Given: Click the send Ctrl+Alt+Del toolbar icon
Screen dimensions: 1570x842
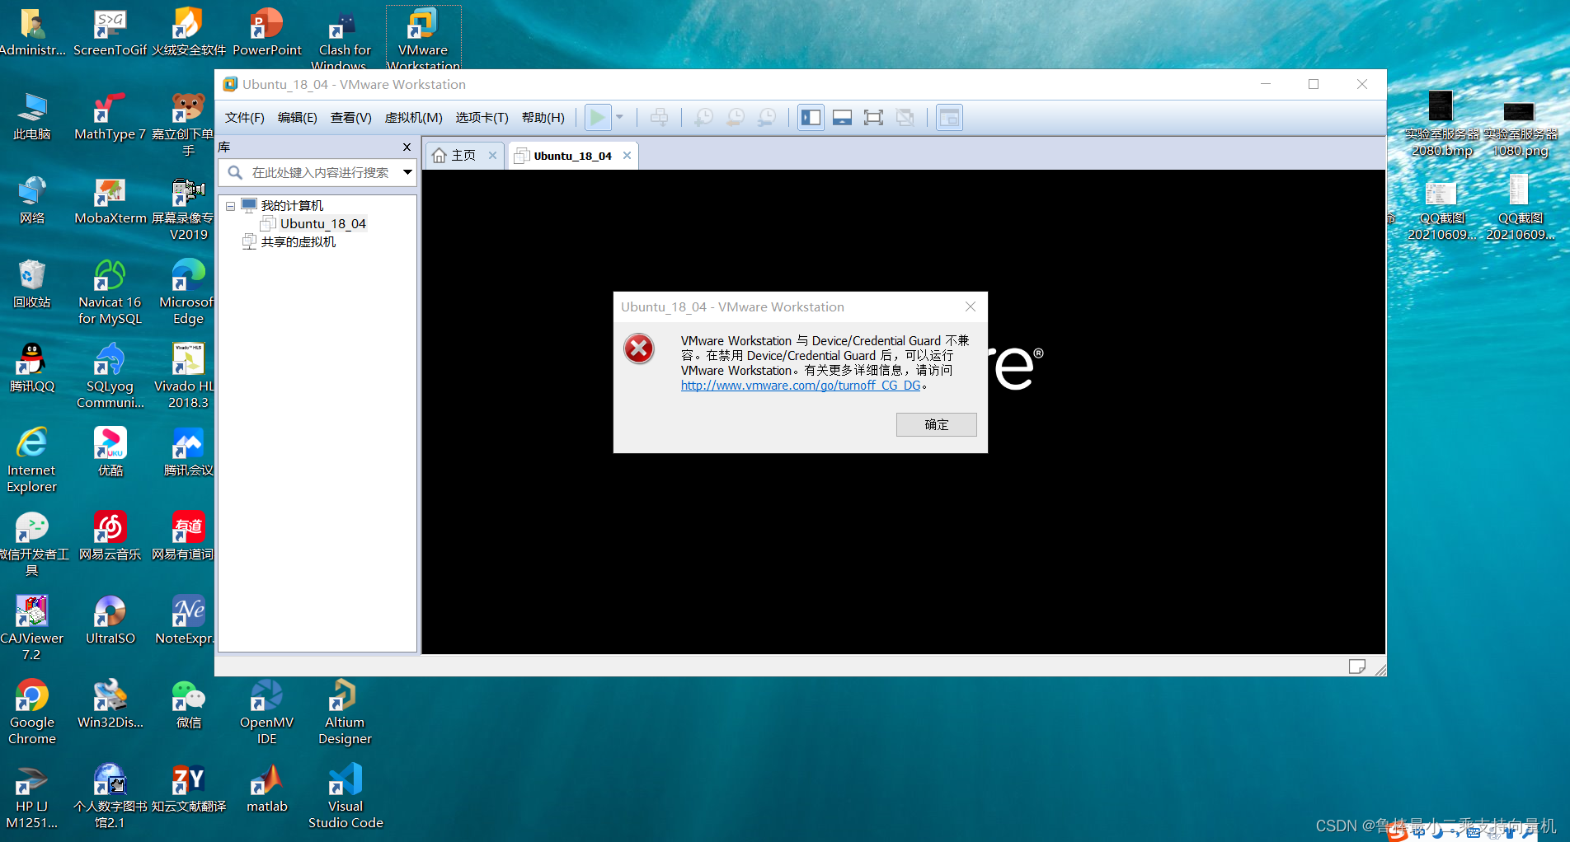Looking at the screenshot, I should click(x=659, y=117).
